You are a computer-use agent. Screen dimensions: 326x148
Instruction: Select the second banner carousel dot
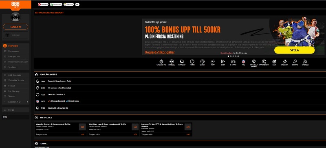point(231,56)
